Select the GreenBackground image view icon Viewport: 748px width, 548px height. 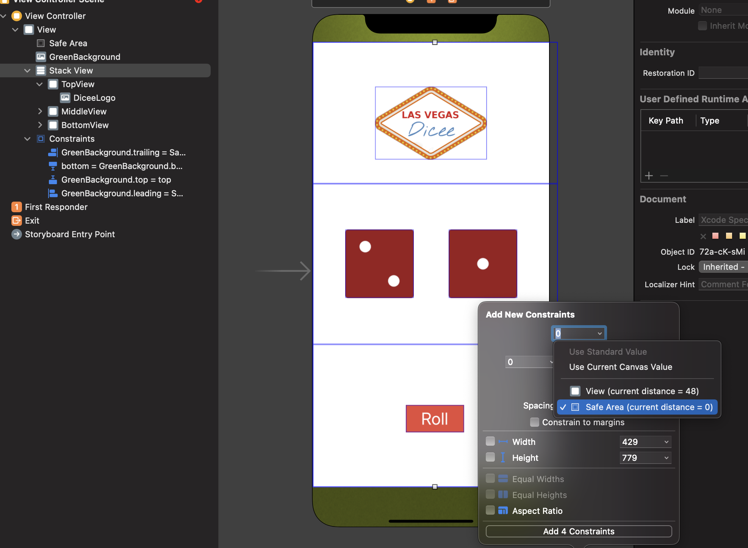pyautogui.click(x=41, y=57)
